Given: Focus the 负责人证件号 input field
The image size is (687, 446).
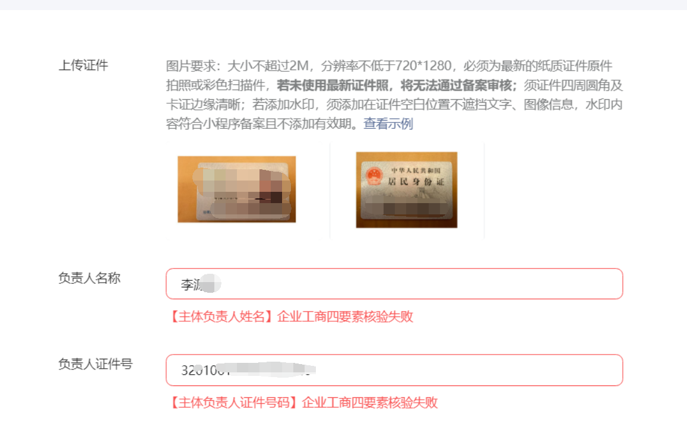Looking at the screenshot, I should tap(394, 370).
